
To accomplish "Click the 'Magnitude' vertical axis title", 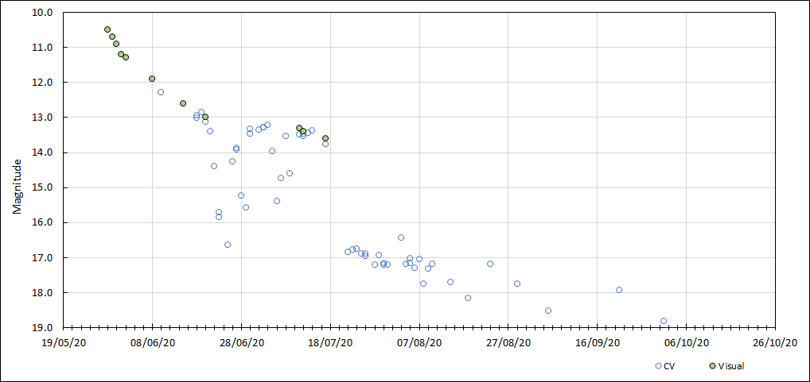I will pos(17,187).
